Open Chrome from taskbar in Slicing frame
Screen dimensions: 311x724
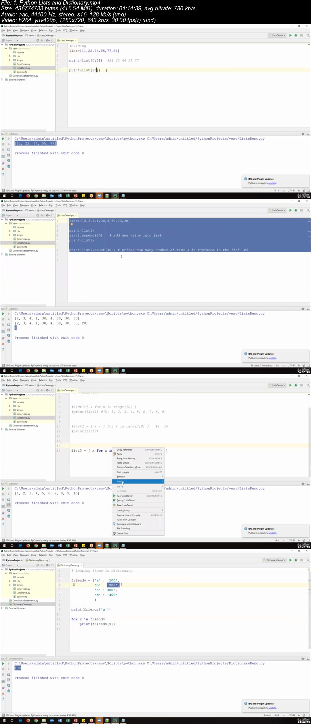click(x=36, y=196)
